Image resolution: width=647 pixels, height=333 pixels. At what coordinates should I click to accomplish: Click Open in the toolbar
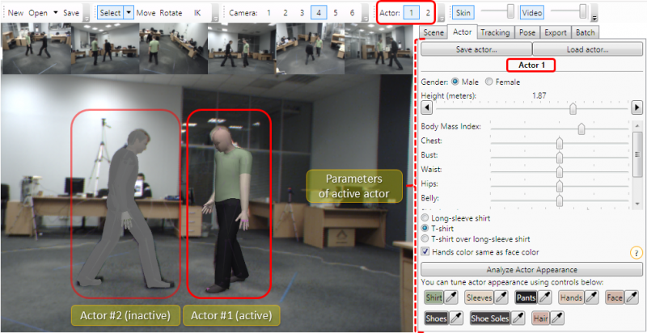[38, 13]
